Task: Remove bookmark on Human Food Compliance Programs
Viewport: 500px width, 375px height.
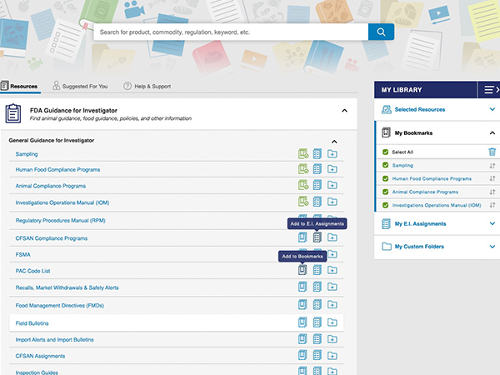Action: click(303, 169)
